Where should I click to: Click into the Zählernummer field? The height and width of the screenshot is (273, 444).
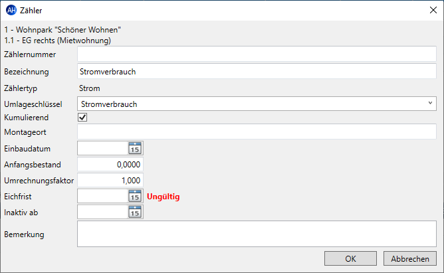[x=257, y=54]
